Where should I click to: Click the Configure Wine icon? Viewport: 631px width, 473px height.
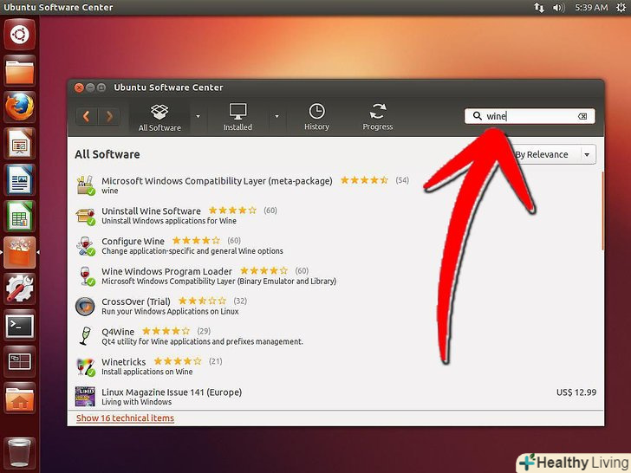85,246
